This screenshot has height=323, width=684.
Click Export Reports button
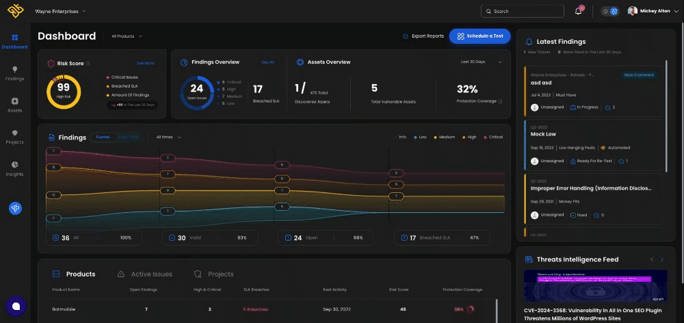pyautogui.click(x=423, y=36)
